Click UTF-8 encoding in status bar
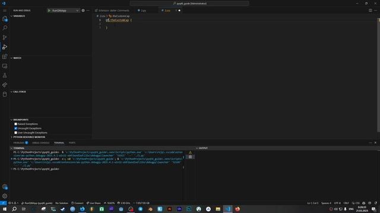This screenshot has height=213, width=380. coord(337,203)
